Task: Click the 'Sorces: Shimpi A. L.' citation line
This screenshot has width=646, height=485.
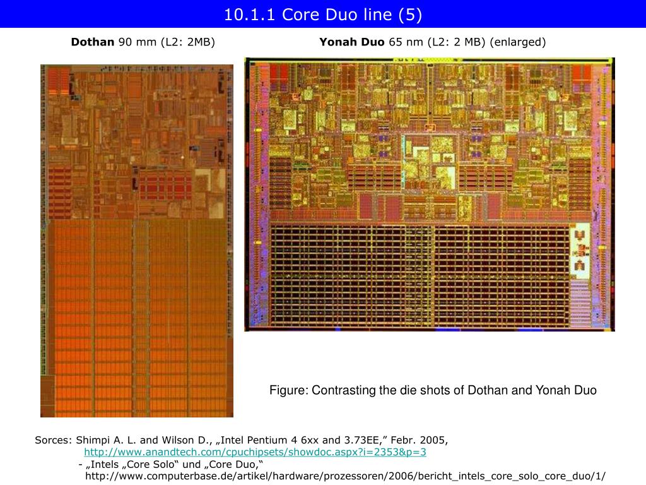Action: click(x=242, y=440)
